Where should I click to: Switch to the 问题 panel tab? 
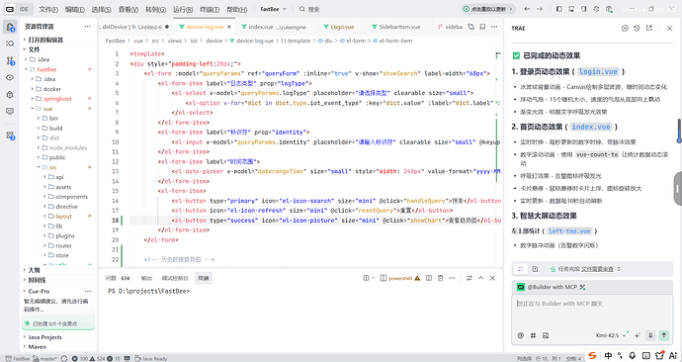tap(118, 278)
